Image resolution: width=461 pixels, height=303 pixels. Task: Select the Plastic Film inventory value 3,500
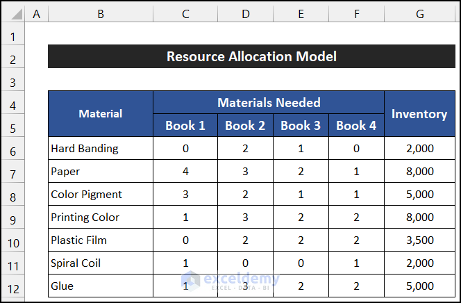(419, 240)
